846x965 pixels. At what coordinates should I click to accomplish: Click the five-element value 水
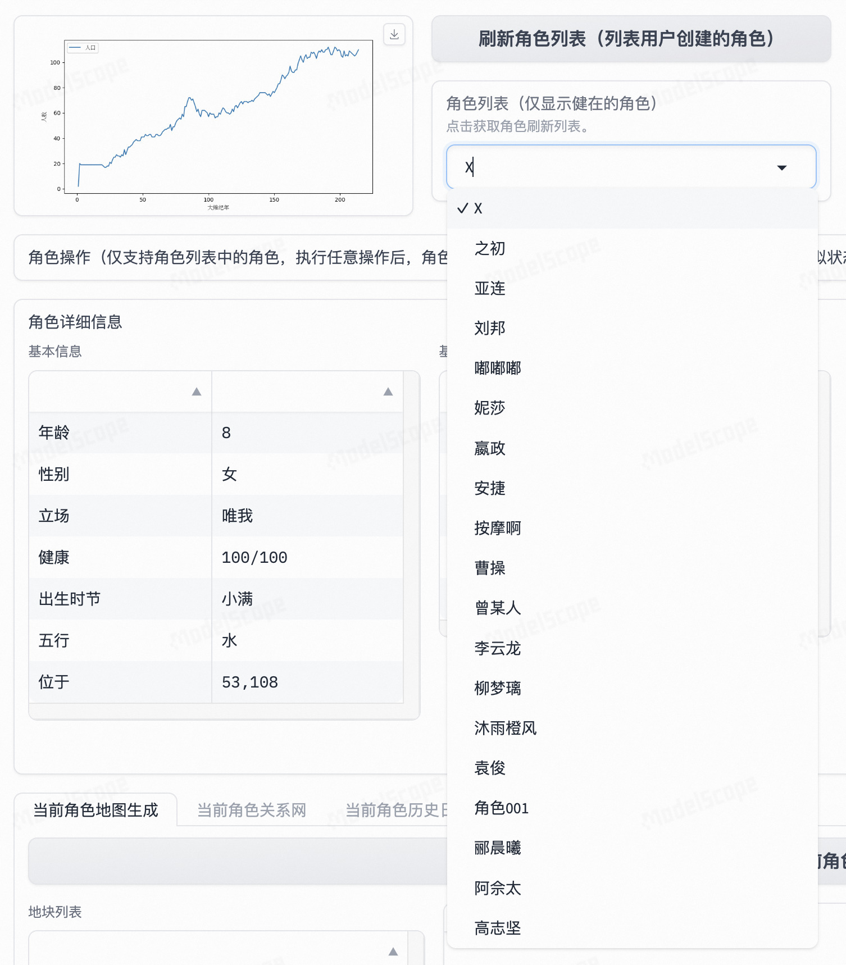pos(229,640)
